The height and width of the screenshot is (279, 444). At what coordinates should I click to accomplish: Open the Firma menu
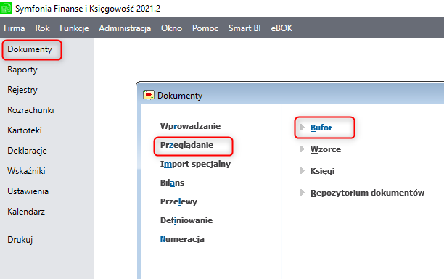tap(15, 28)
